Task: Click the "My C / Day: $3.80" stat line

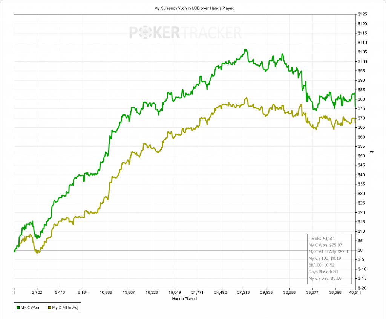Action: pos(325,278)
